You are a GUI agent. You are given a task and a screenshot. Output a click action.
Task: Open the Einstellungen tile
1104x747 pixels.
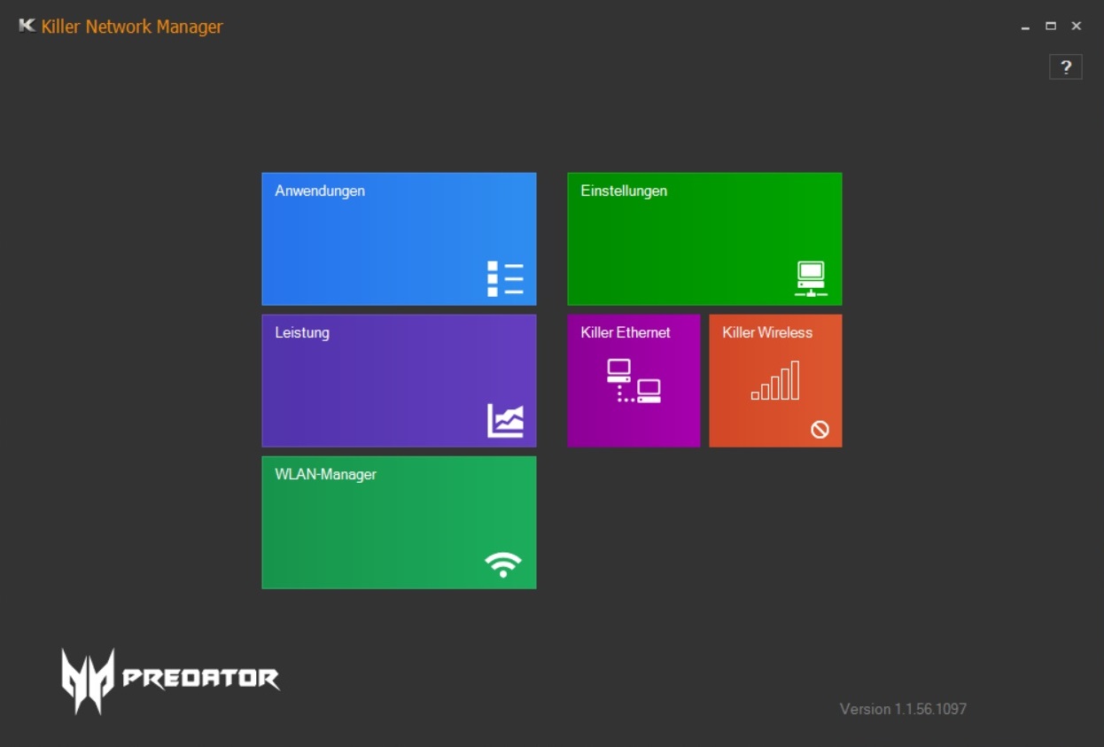coord(704,238)
